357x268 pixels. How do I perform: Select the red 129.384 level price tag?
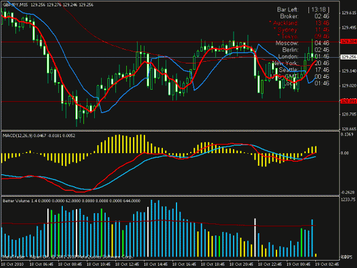click(x=348, y=42)
